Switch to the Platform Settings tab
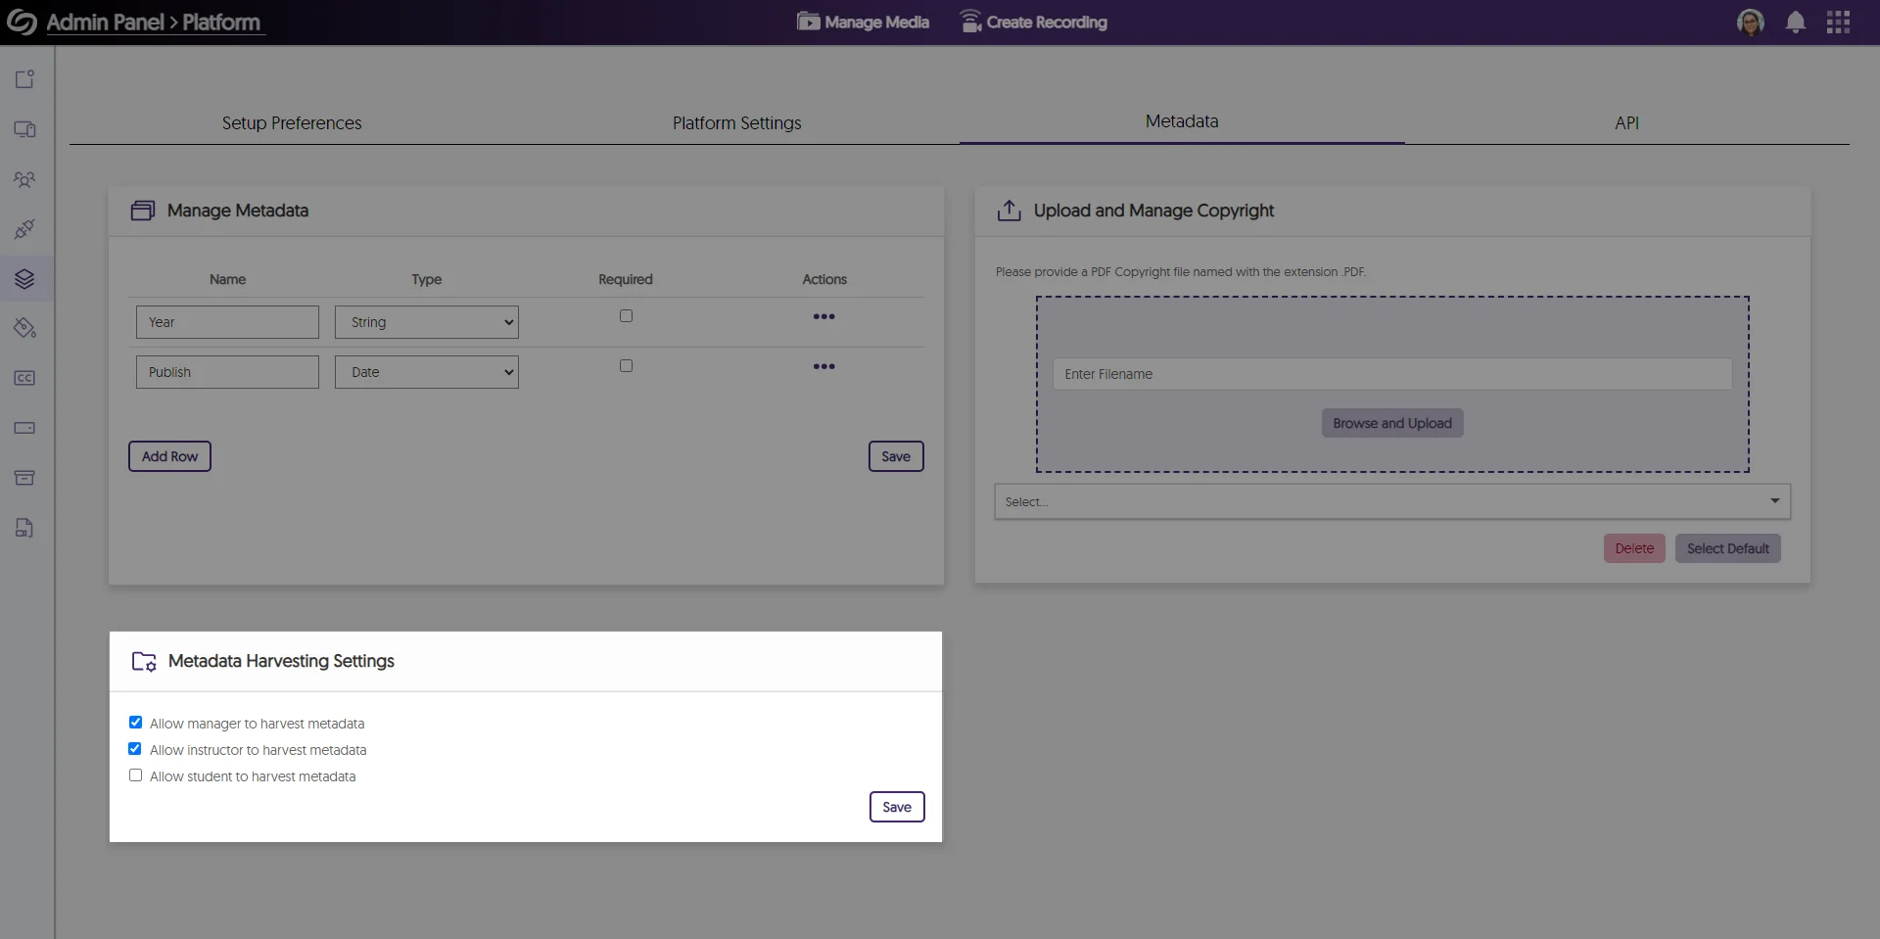1880x939 pixels. coord(736,122)
